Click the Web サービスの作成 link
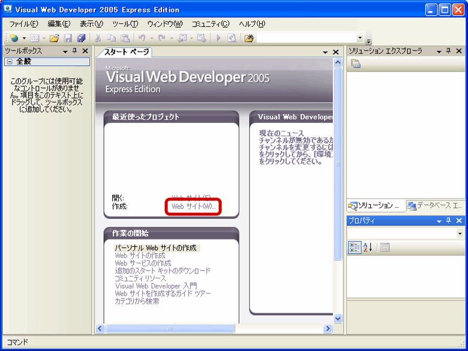 [143, 263]
